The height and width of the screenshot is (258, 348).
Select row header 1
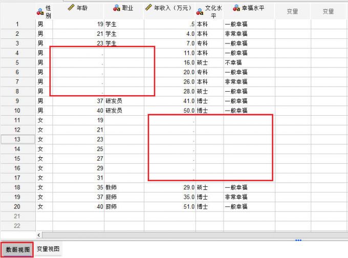18,24
